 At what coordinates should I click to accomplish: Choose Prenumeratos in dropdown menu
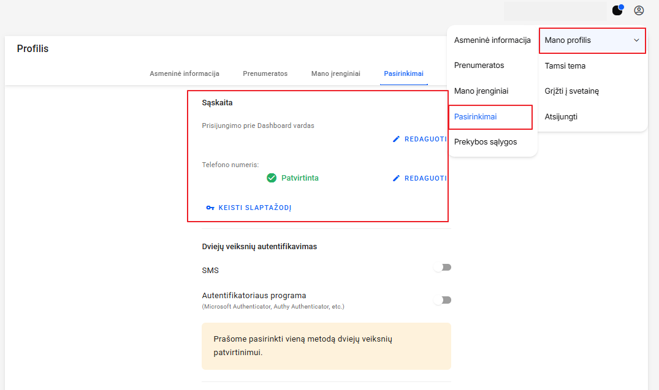(x=479, y=66)
